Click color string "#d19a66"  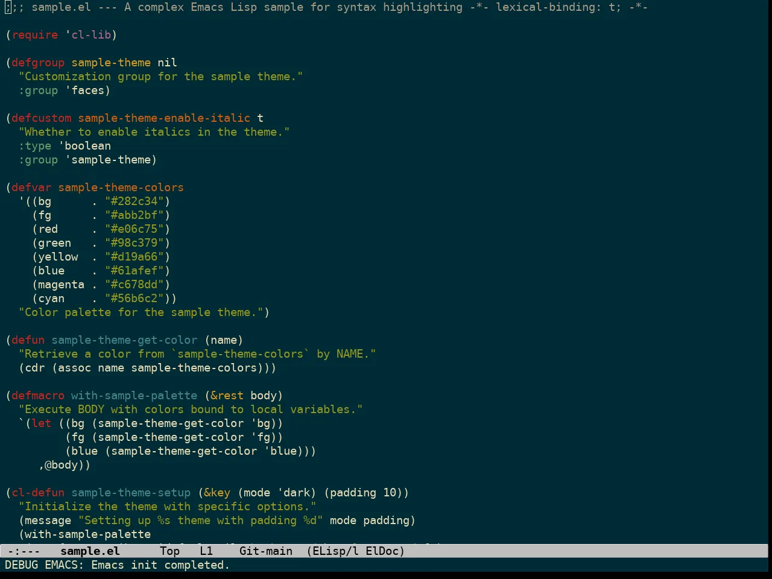point(134,257)
